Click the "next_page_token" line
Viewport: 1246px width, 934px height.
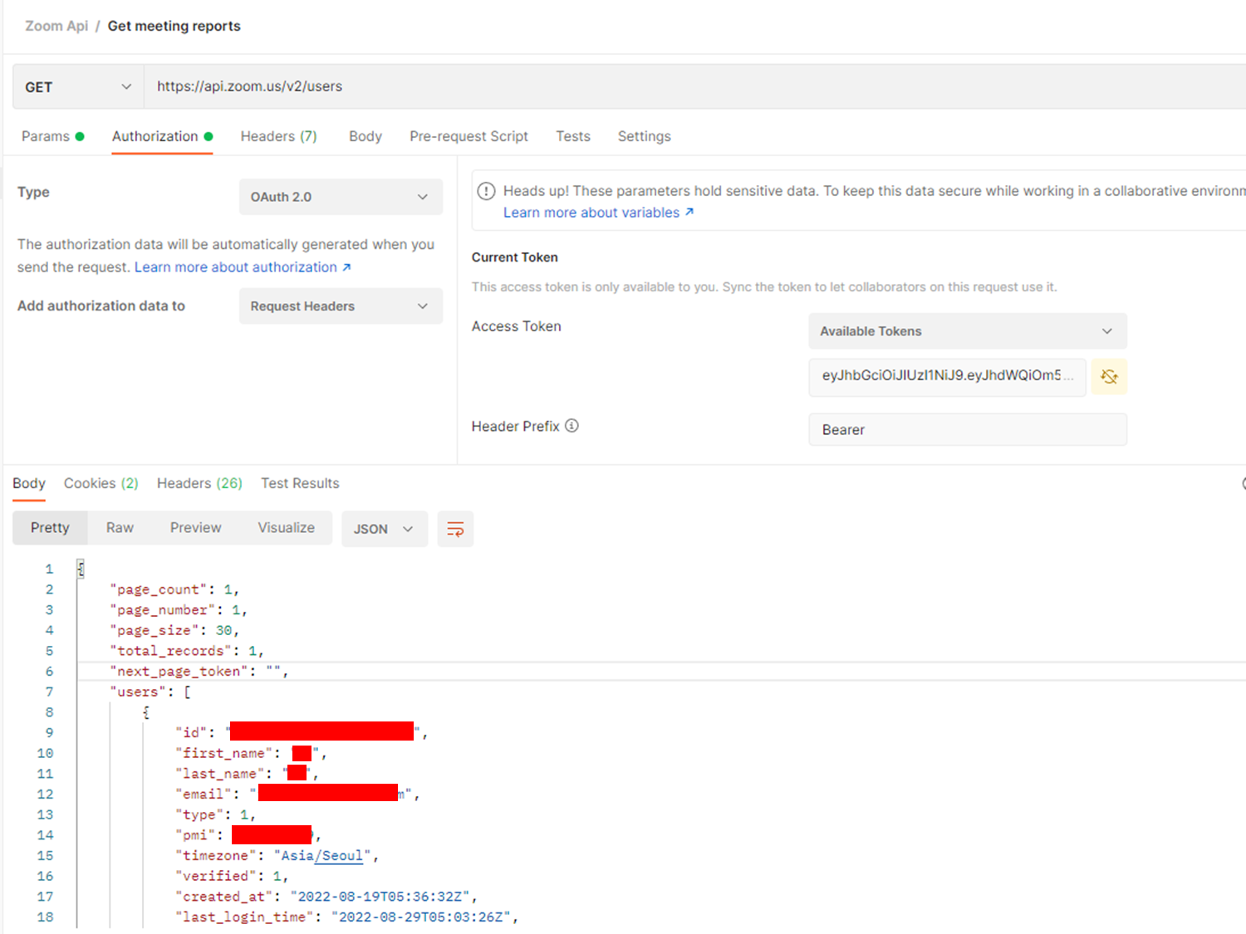(199, 671)
